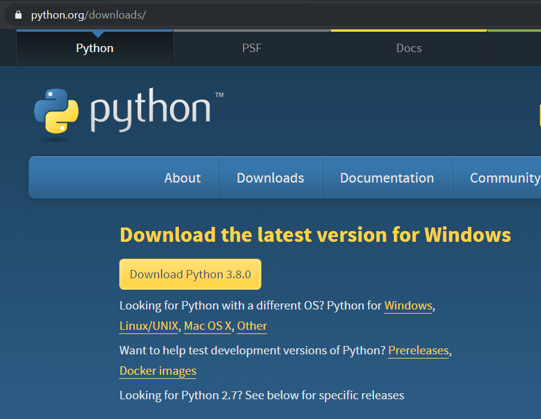Follow the Other OS link

click(x=252, y=326)
